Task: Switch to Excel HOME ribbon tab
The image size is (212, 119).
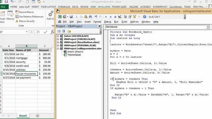Action: pyautogui.click(x=14, y=7)
